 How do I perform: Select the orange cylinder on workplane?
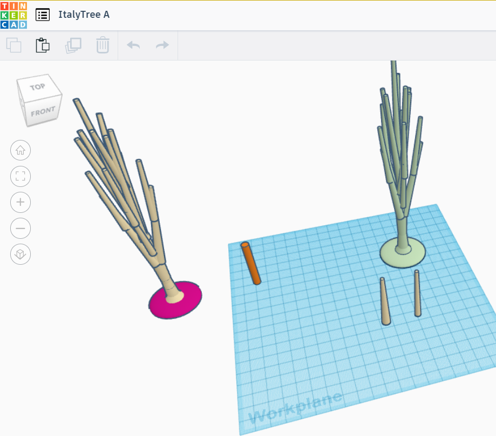(251, 263)
